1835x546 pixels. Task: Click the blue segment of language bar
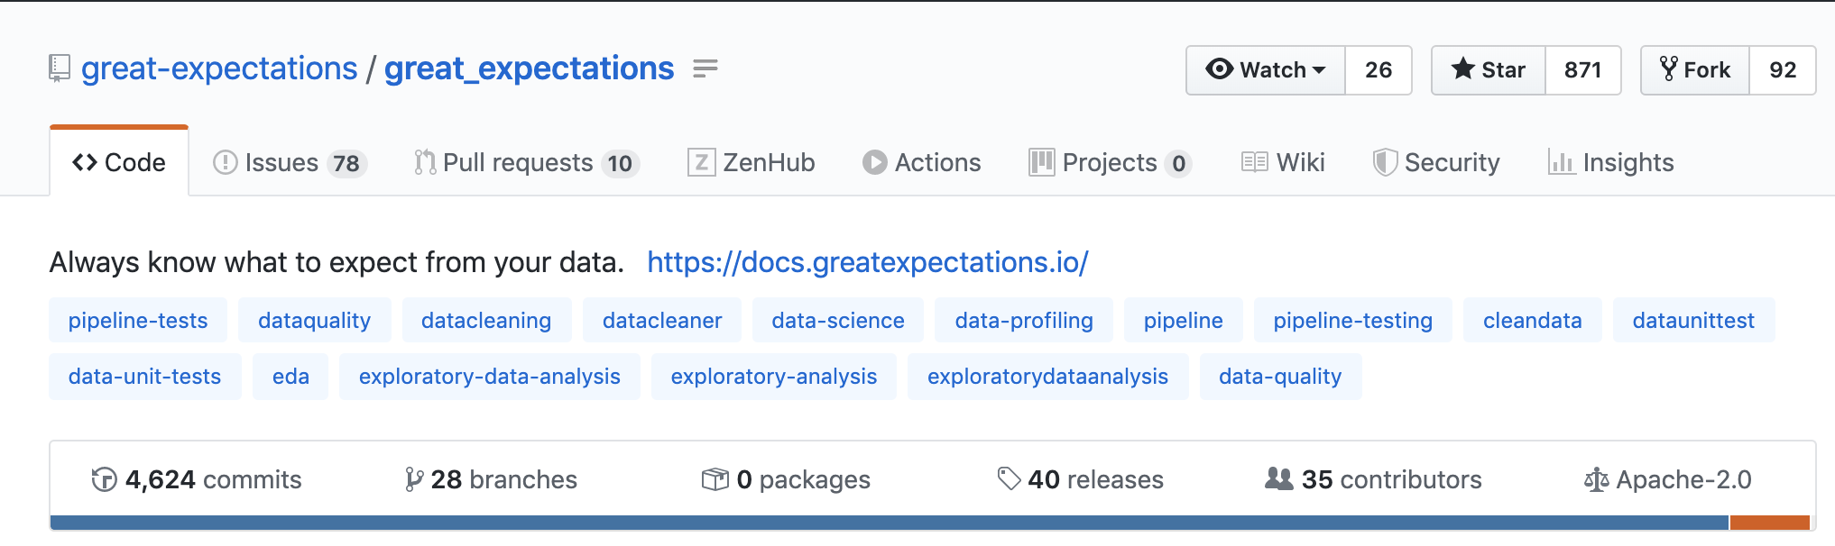[x=890, y=523]
